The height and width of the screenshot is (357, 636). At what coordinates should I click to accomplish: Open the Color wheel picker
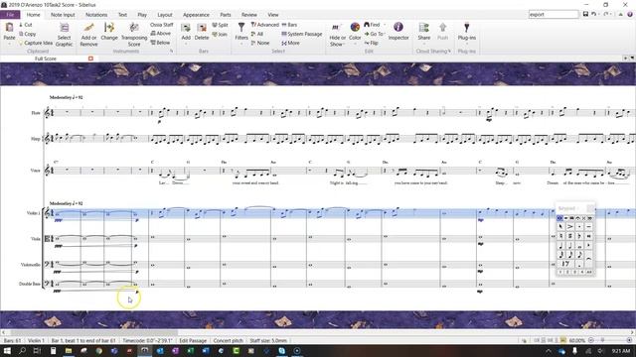pos(355,27)
